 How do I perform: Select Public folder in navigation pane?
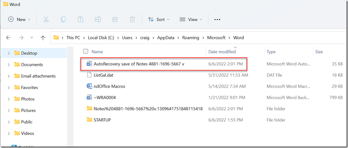point(27,122)
